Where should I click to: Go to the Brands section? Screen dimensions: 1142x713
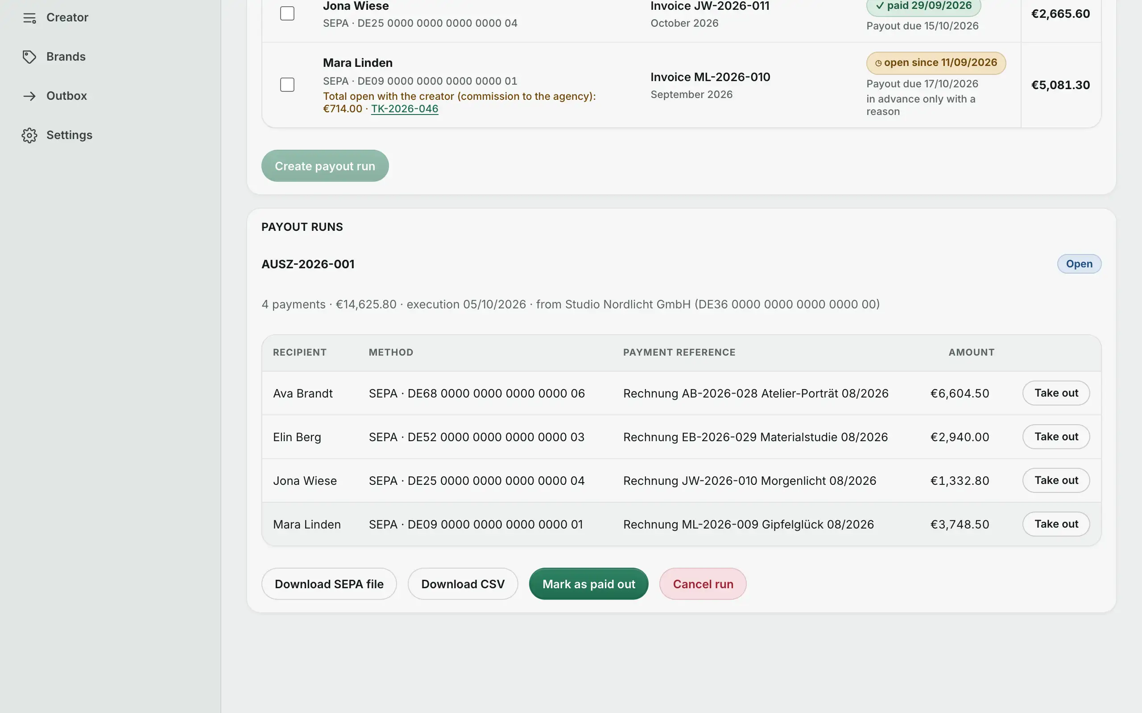[x=66, y=57]
